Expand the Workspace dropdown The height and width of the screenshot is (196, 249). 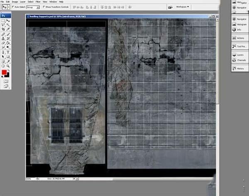(x=183, y=7)
